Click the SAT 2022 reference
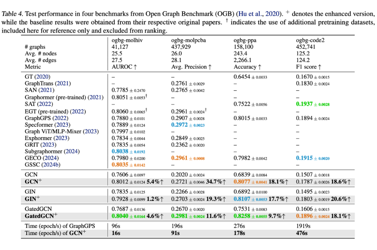 (x=45, y=104)
